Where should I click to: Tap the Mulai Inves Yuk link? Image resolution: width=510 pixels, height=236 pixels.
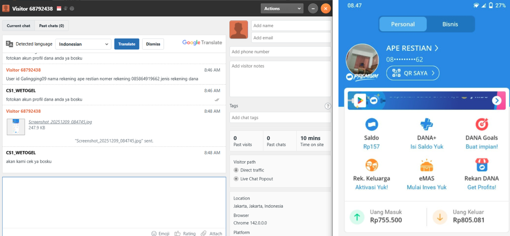click(x=427, y=187)
